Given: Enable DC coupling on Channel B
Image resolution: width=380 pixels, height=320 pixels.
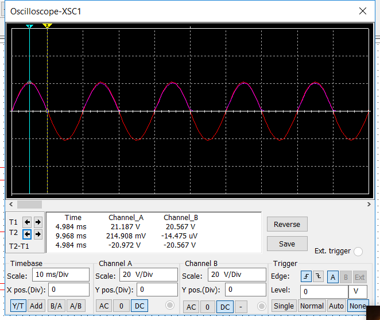Looking at the screenshot, I should point(224,306).
